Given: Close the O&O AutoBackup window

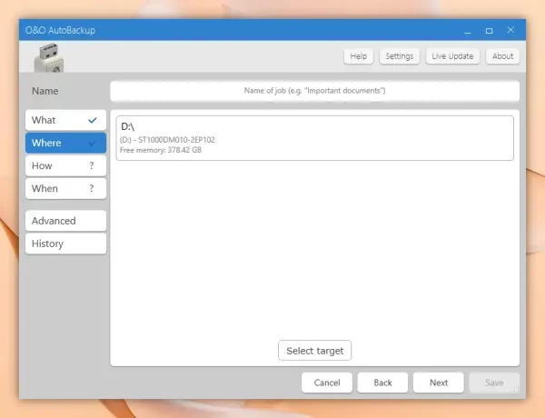Looking at the screenshot, I should tap(510, 30).
